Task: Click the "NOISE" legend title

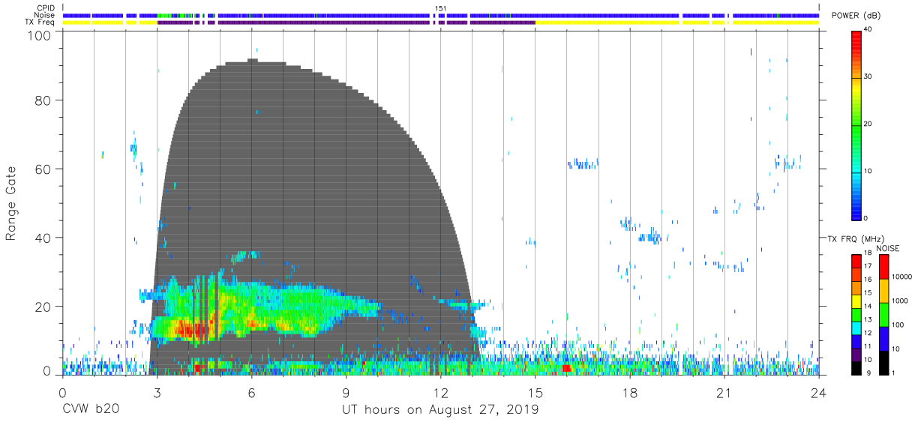Action: coord(889,248)
